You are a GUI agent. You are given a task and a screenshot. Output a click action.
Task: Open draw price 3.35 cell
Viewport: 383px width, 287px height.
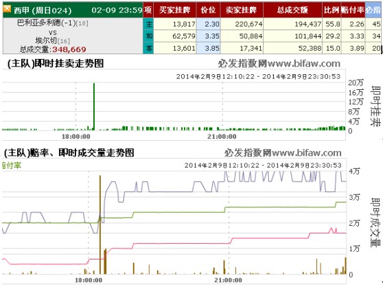[209, 36]
